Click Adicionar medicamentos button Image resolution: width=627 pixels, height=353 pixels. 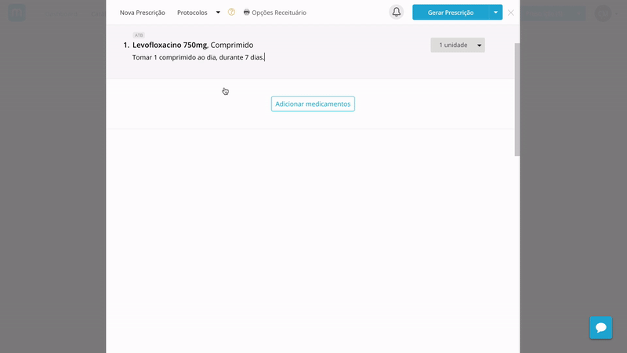click(313, 104)
